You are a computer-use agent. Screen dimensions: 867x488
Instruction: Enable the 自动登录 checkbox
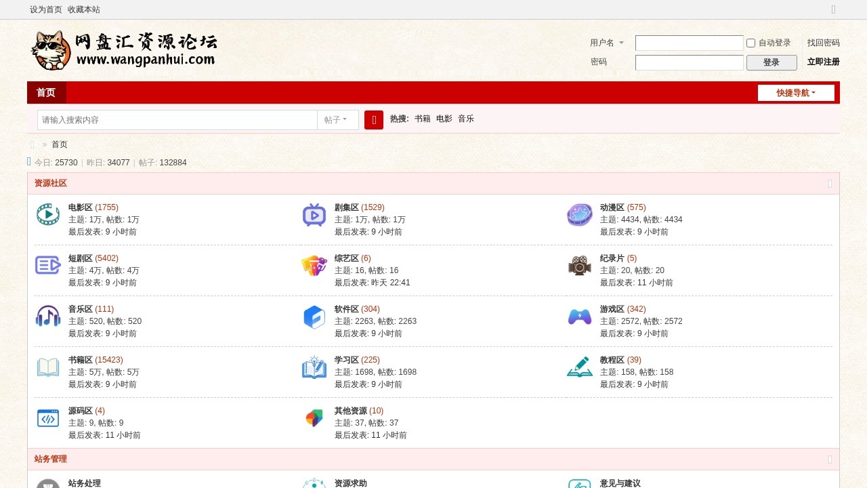click(x=750, y=43)
